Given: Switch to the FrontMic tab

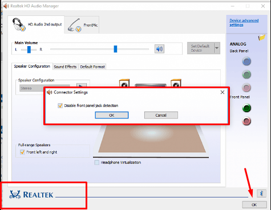Looking at the screenshot, I should [82, 25].
